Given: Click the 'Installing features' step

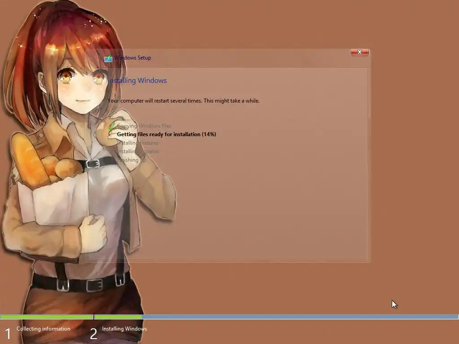Looking at the screenshot, I should (138, 143).
